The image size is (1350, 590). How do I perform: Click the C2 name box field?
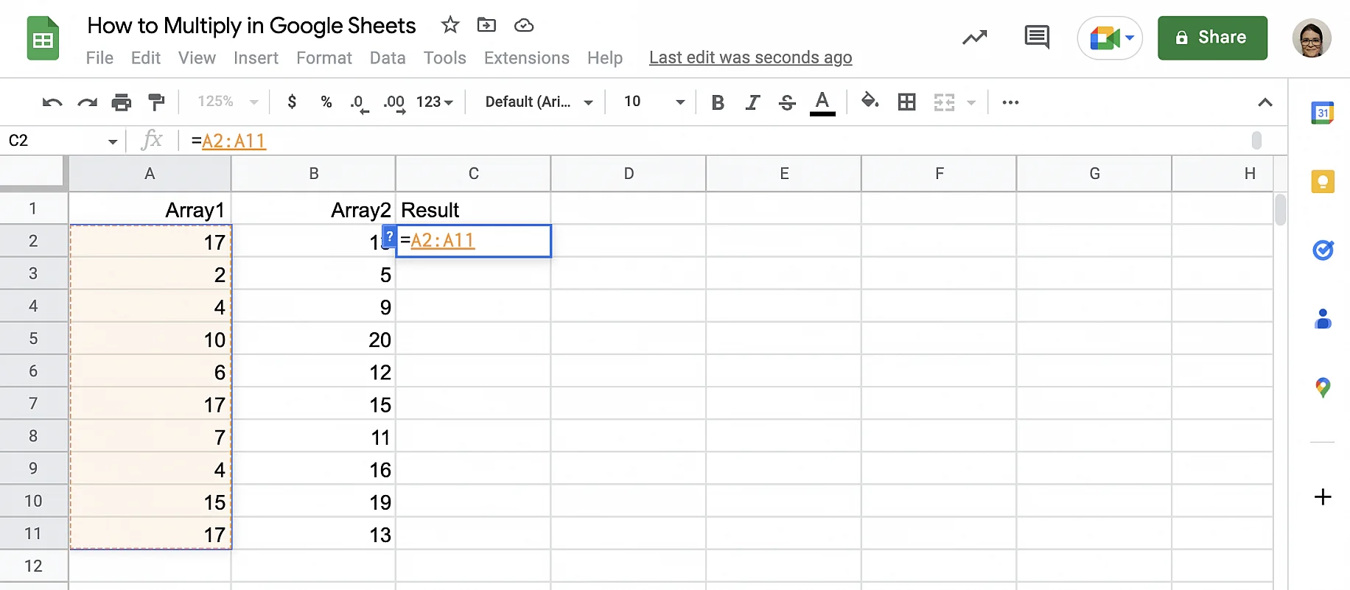coord(55,141)
